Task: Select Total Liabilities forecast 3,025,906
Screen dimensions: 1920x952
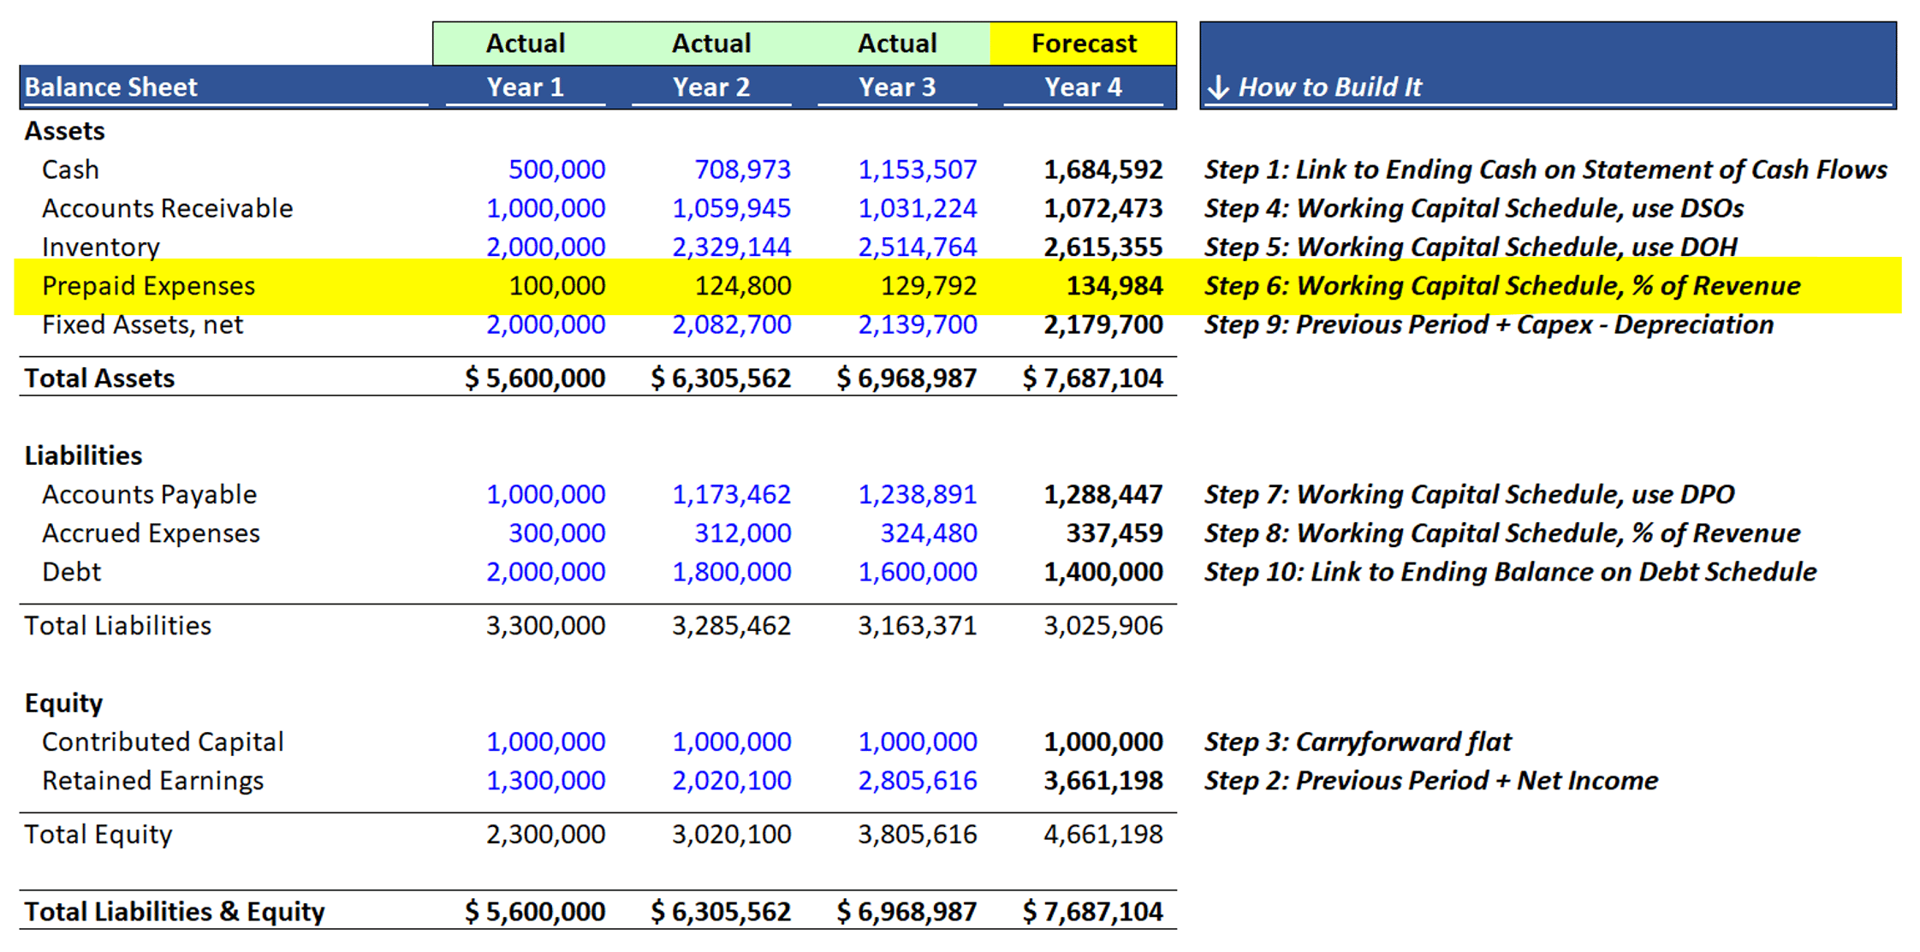Action: click(1103, 626)
